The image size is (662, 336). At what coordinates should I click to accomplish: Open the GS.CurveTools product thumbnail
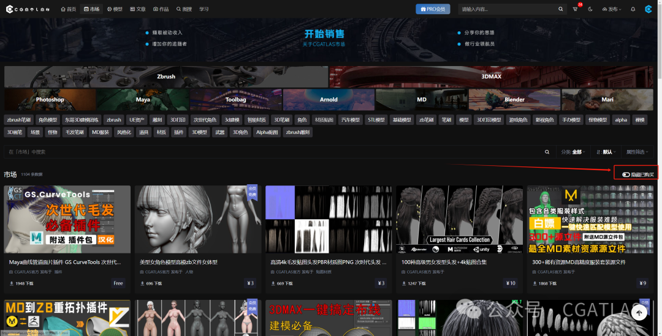point(67,219)
